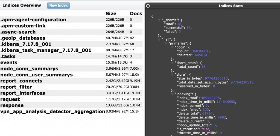Open the .apm-agent-configuration index

coord(33,20)
